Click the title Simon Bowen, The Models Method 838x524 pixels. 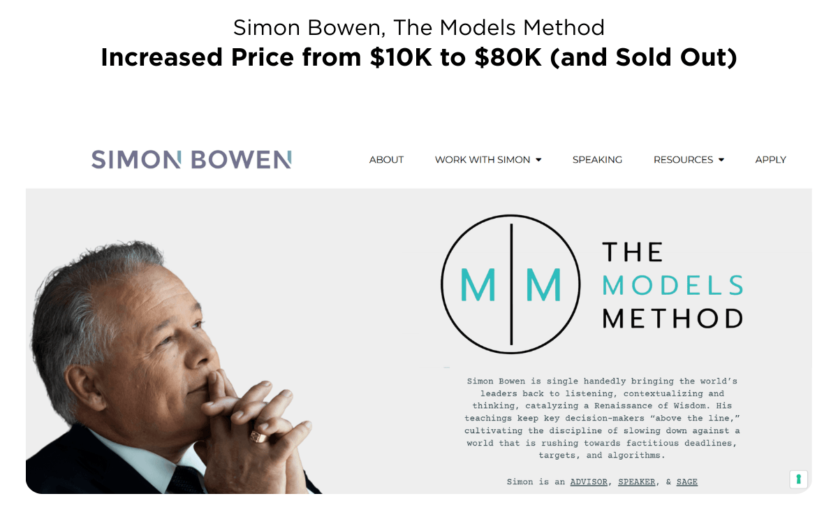pyautogui.click(x=419, y=27)
